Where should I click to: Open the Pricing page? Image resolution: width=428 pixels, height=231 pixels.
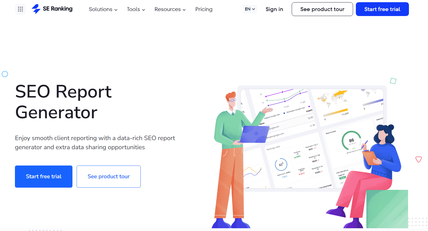click(204, 9)
